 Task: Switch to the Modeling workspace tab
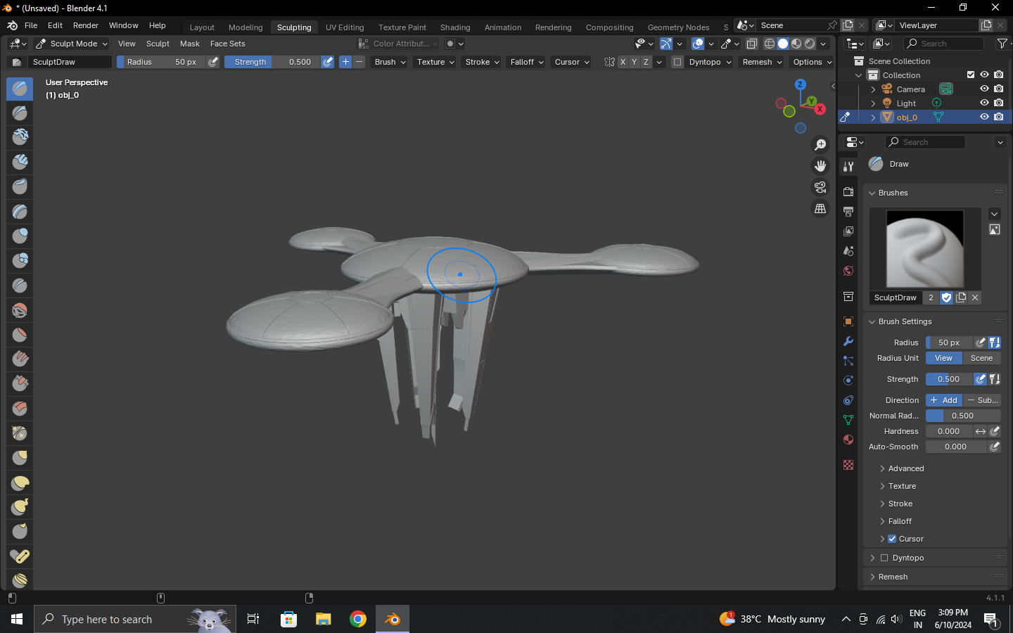[246, 27]
